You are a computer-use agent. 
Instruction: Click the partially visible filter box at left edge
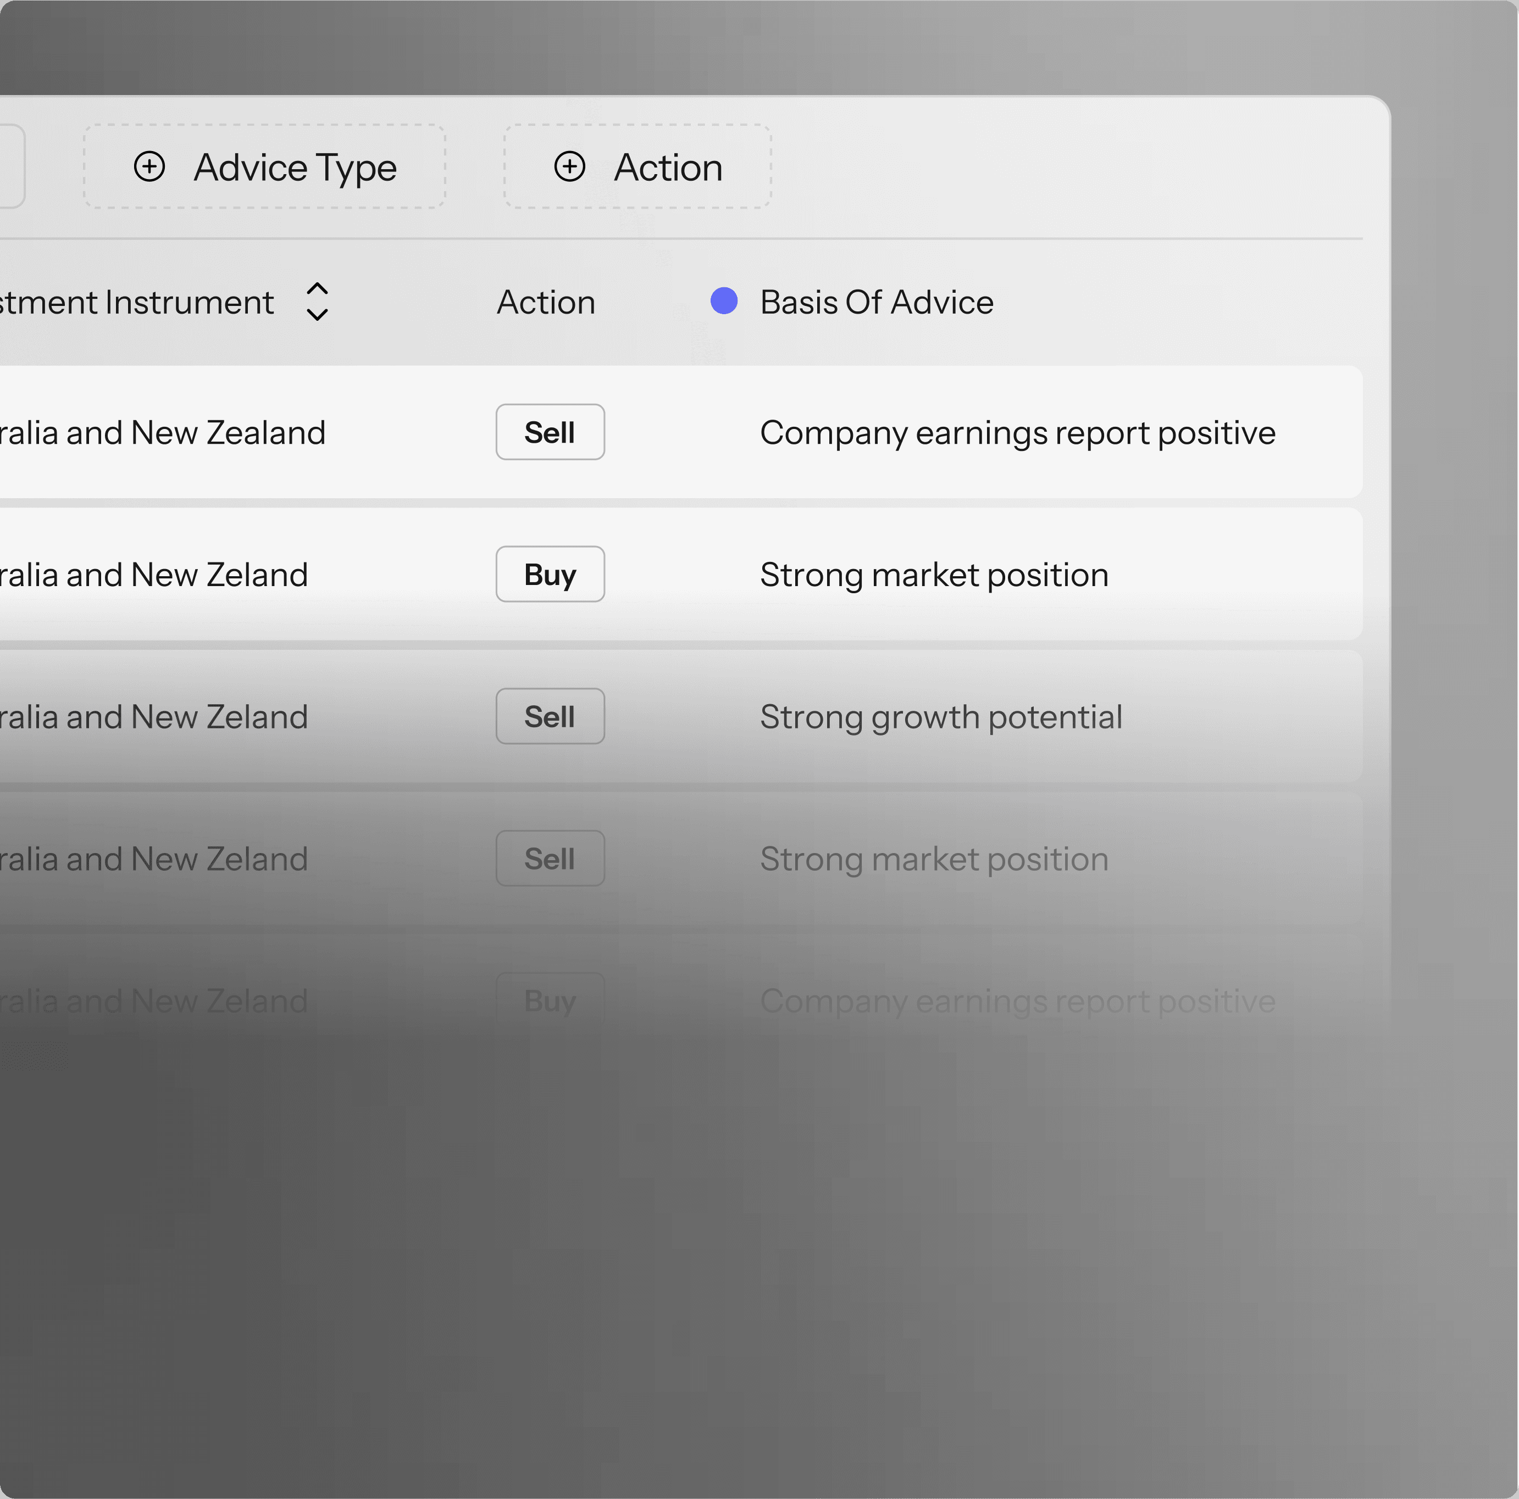click(x=11, y=166)
